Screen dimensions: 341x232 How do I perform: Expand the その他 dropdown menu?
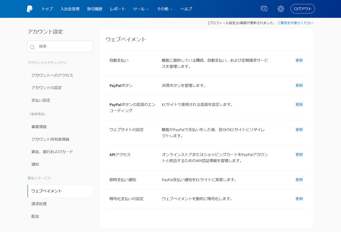click(x=165, y=9)
